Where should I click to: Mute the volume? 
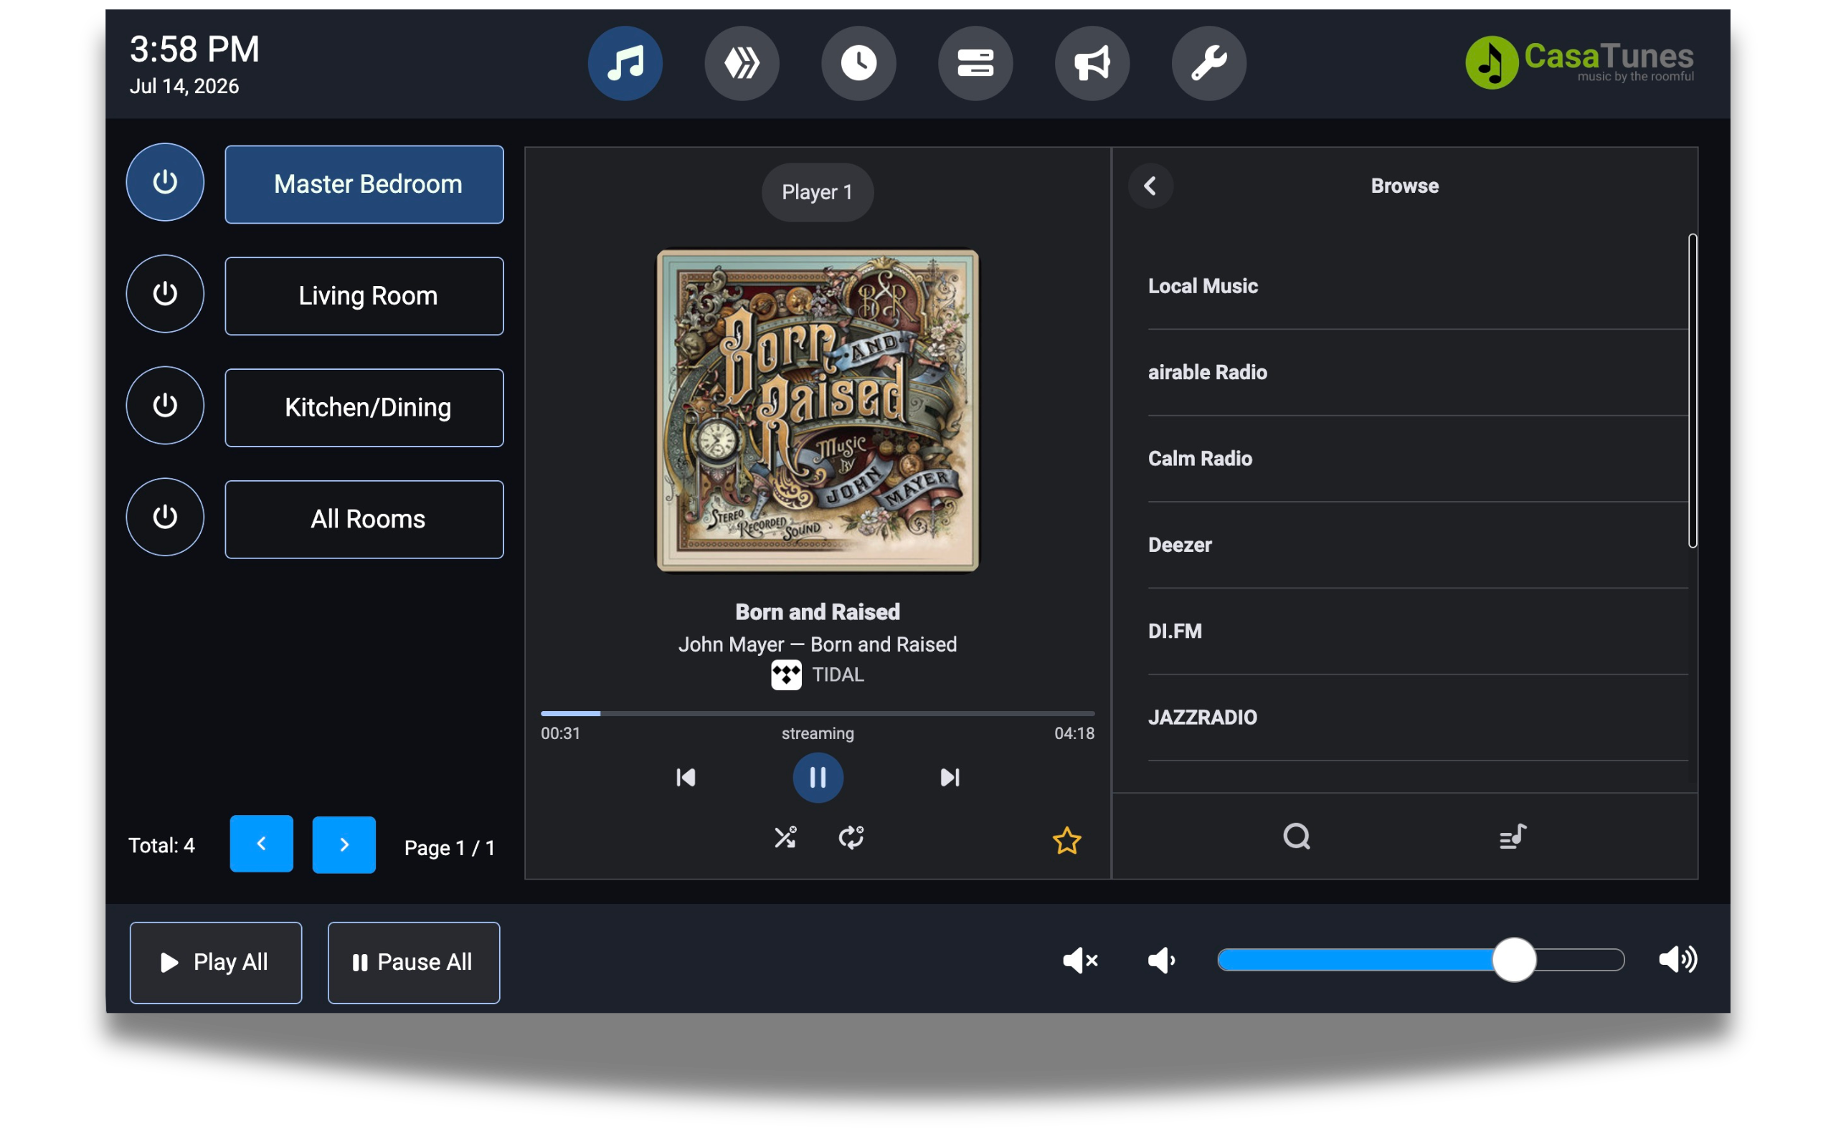[1080, 961]
